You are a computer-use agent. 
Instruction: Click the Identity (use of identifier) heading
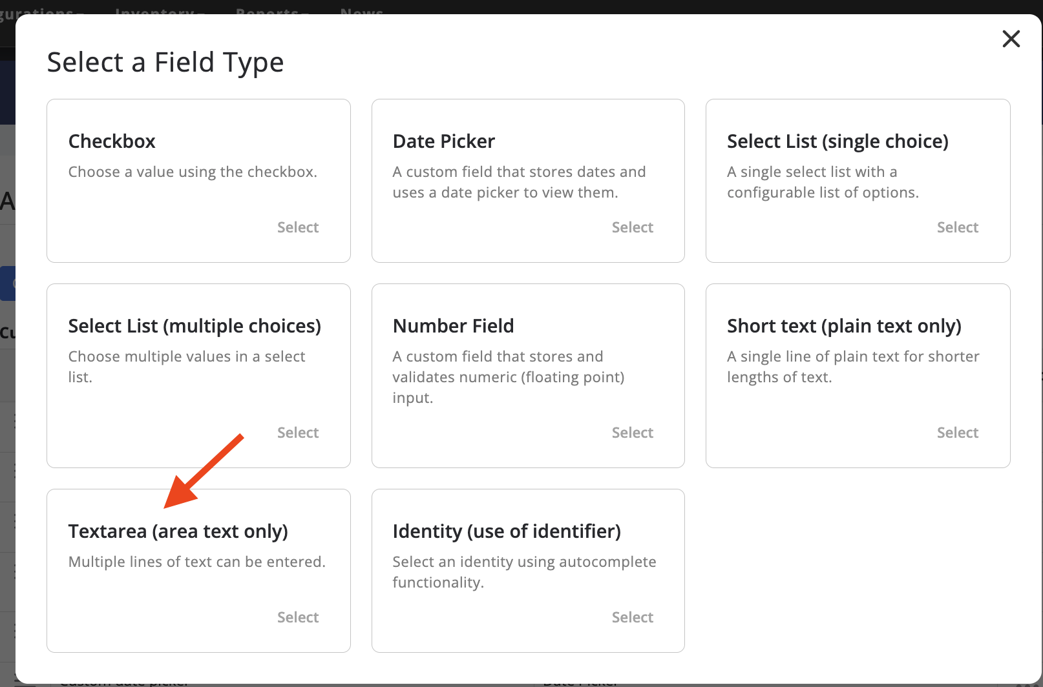click(507, 531)
